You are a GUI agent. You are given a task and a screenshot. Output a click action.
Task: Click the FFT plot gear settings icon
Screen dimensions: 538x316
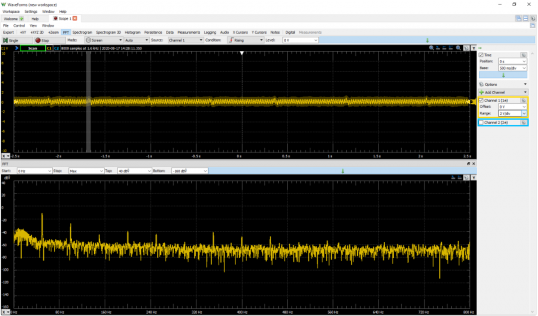click(466, 177)
